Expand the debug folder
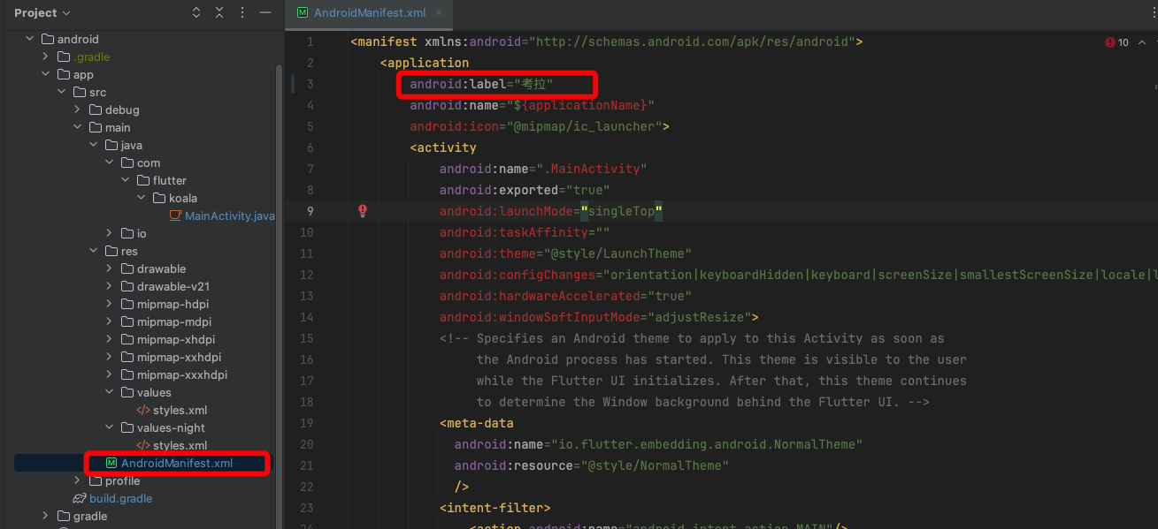Screen dimensions: 1158x529 tap(95, 110)
